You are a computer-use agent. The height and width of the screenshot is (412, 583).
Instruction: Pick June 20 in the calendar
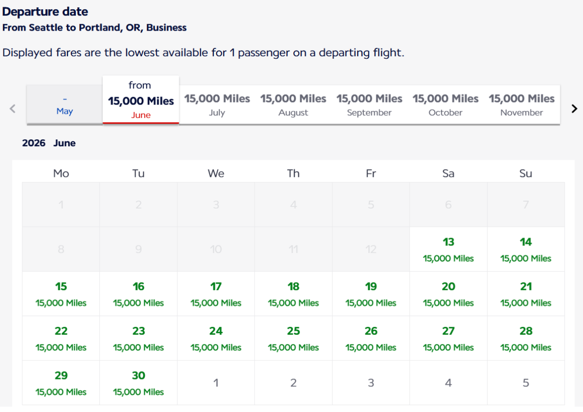(448, 294)
